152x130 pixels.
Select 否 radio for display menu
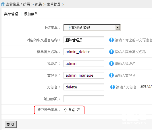pos(74,110)
